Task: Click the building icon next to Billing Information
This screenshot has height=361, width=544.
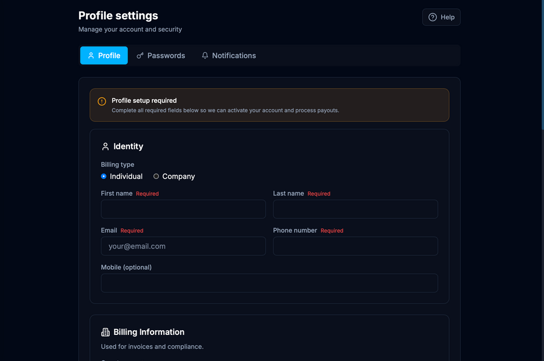Action: pos(105,332)
